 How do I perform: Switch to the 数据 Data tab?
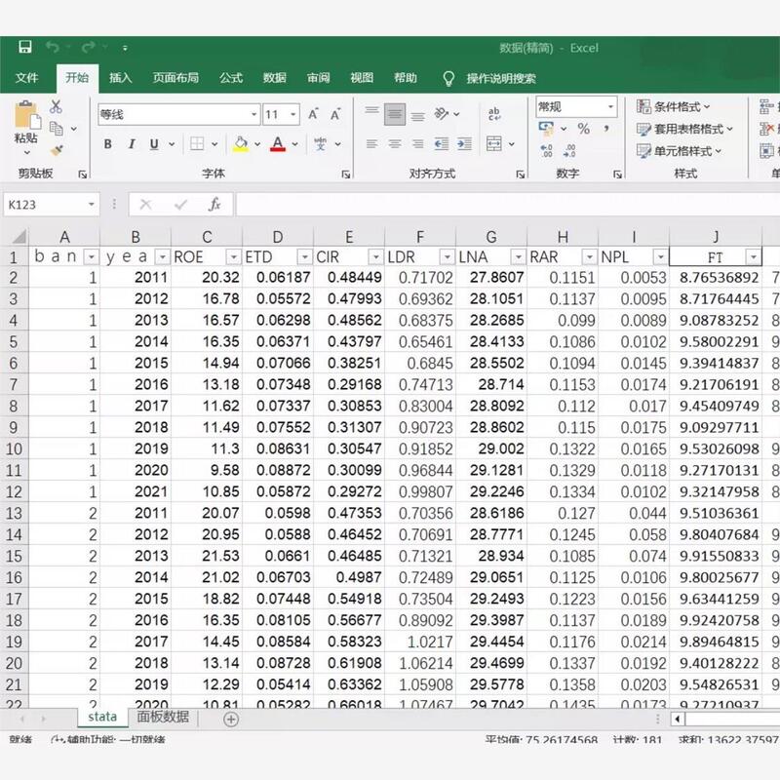(x=275, y=78)
